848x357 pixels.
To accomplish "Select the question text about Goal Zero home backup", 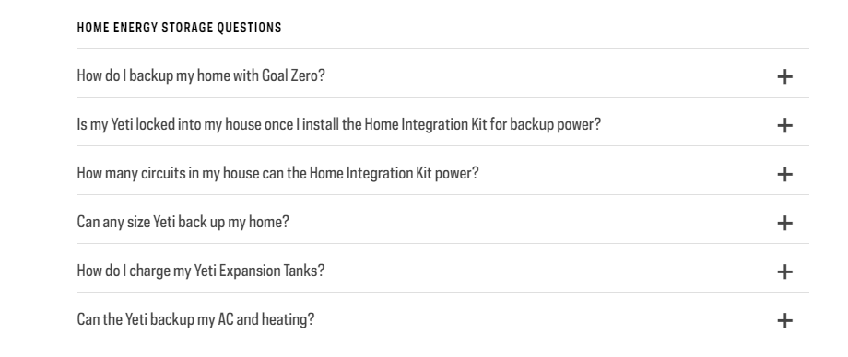I will (x=201, y=75).
